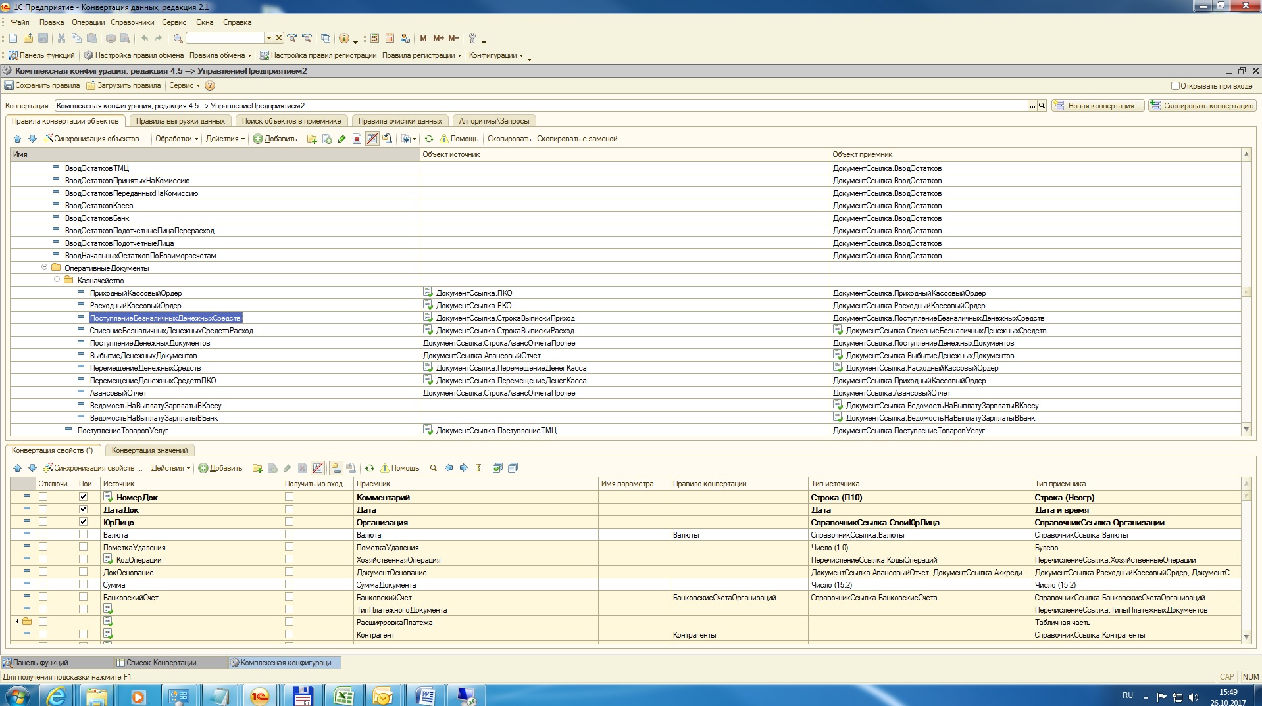Click the refresh arrows icon in objects toolbar
This screenshot has width=1262, height=706.
click(429, 139)
